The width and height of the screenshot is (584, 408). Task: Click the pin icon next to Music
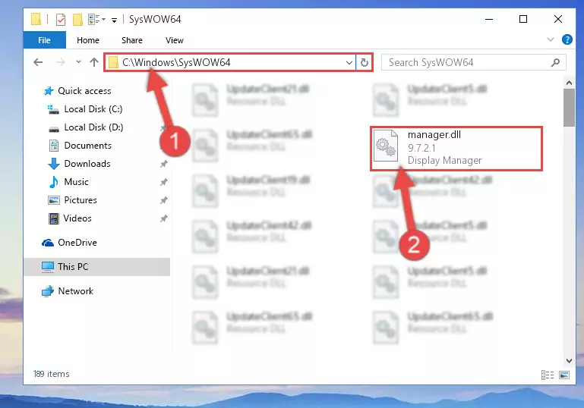163,182
